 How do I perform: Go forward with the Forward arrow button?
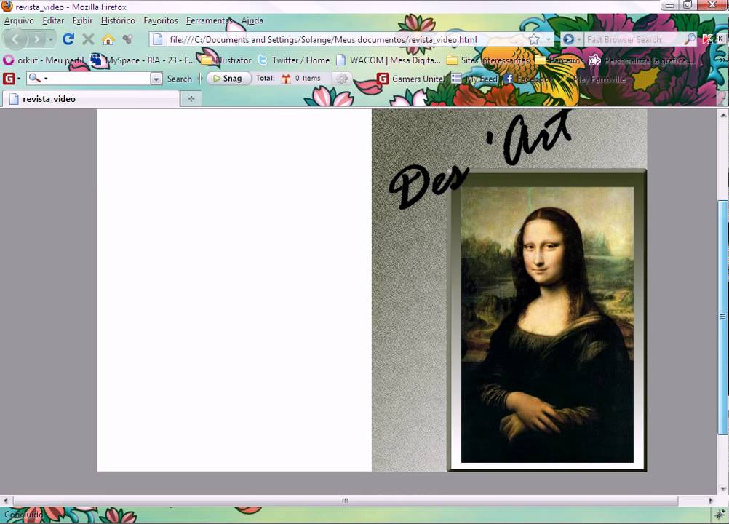click(x=36, y=39)
